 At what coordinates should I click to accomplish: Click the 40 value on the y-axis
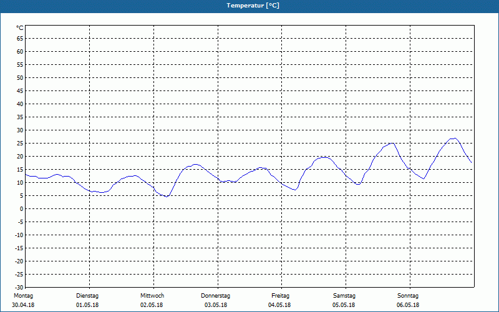tap(20, 104)
